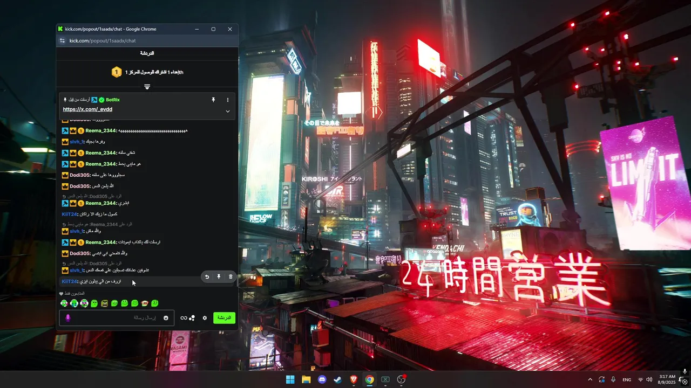Click the send message input field
Screen dimensions: 691x388
tap(116, 318)
